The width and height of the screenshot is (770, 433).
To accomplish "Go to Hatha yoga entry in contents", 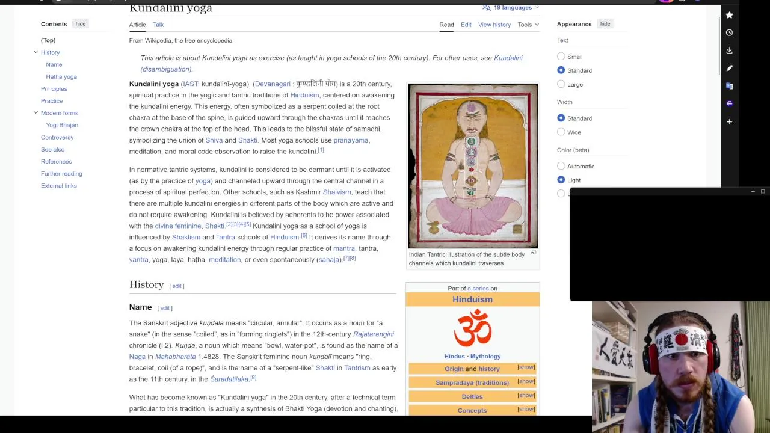I will (x=61, y=76).
